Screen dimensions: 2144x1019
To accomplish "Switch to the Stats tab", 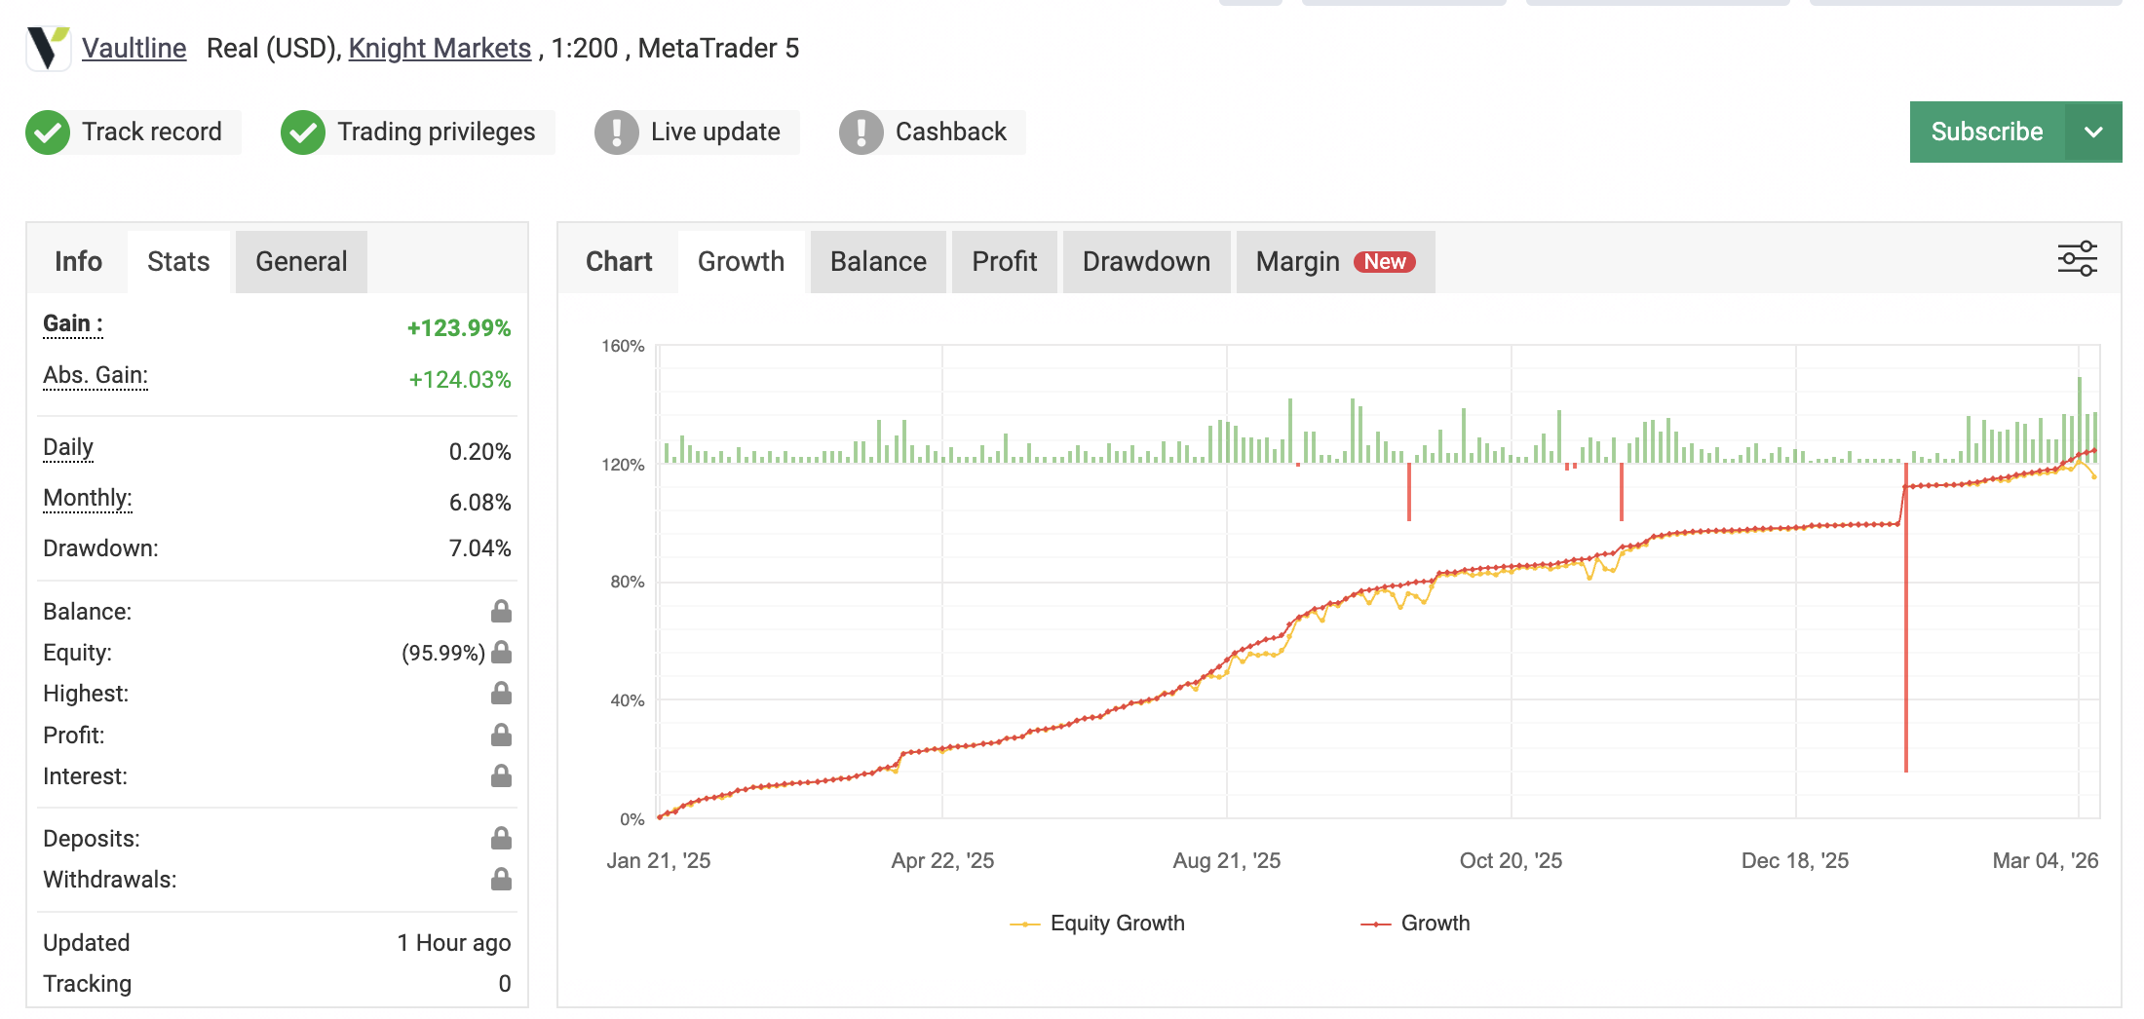I will (x=178, y=262).
